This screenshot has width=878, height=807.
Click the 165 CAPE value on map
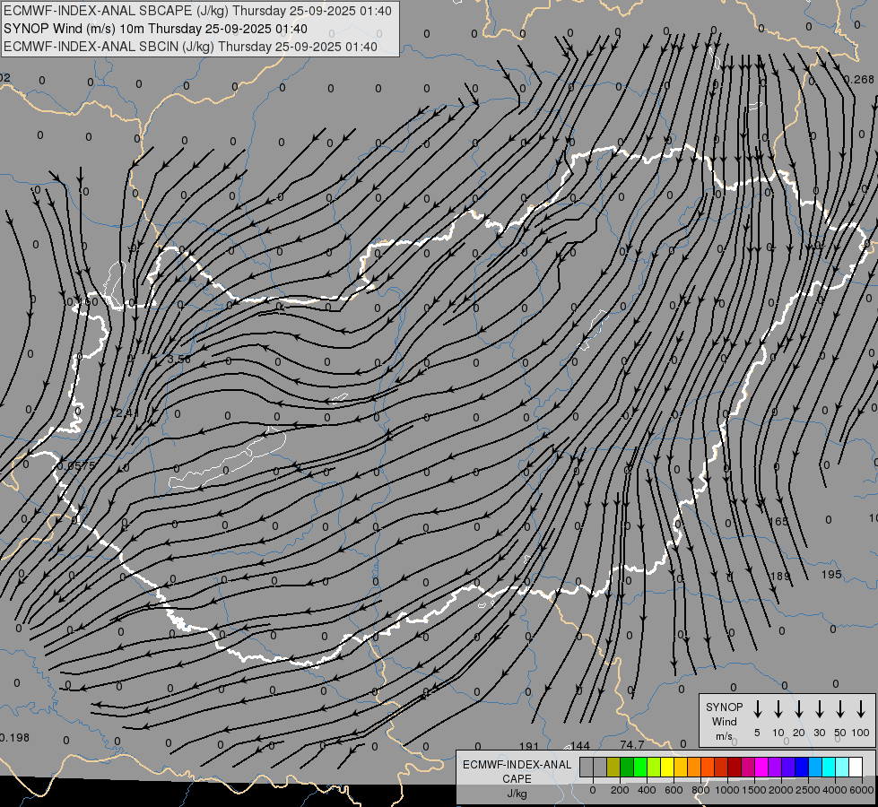point(778,521)
